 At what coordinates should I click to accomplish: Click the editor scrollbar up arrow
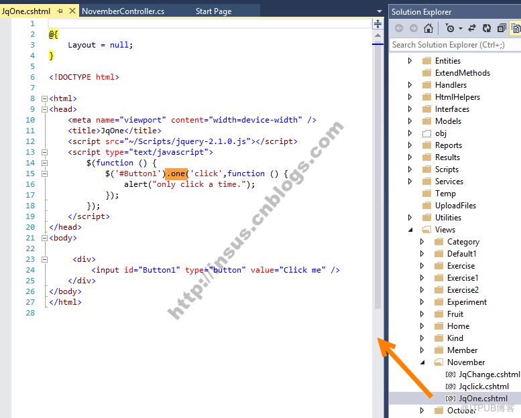coord(378,36)
